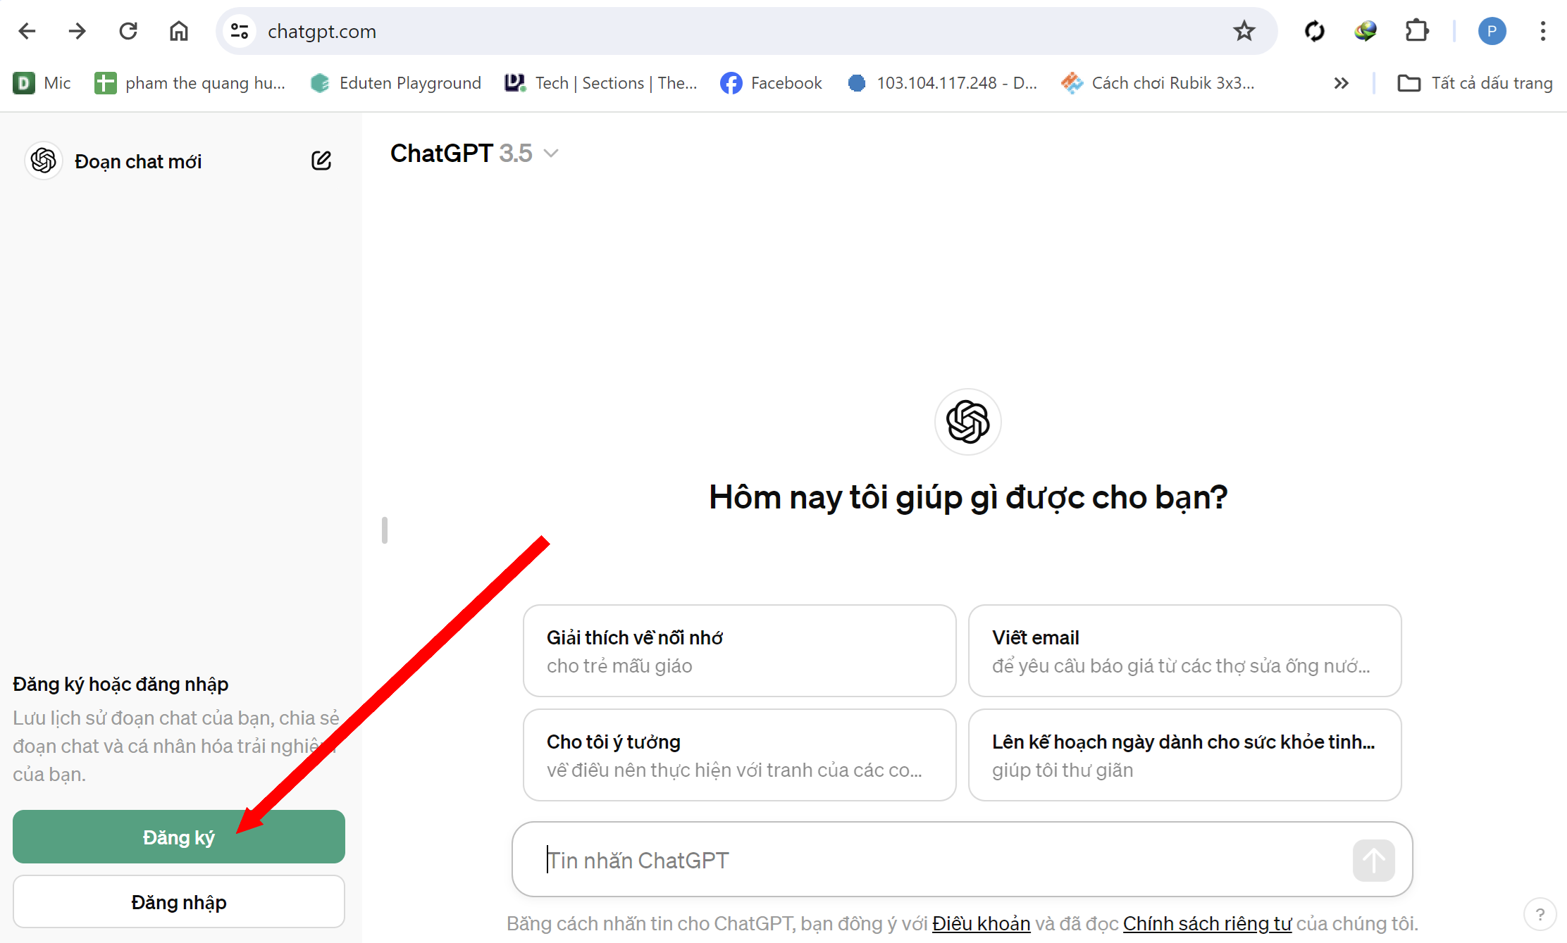The height and width of the screenshot is (943, 1567).
Task: Click the browser back navigation icon
Action: [29, 31]
